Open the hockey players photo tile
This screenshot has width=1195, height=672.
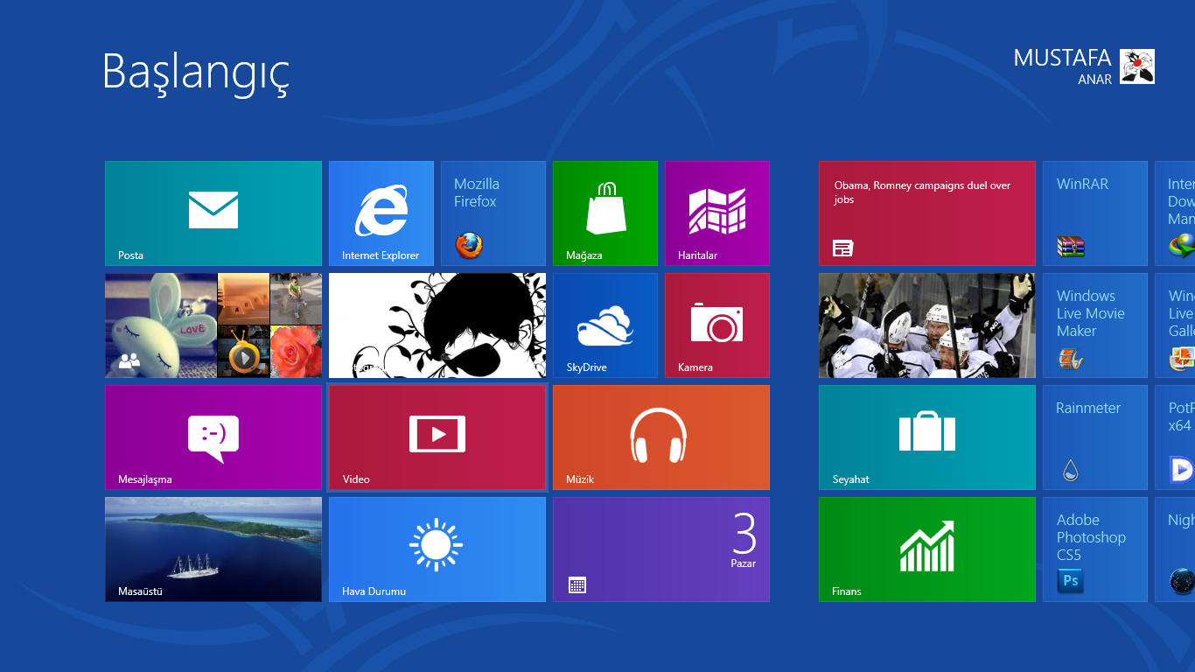927,325
